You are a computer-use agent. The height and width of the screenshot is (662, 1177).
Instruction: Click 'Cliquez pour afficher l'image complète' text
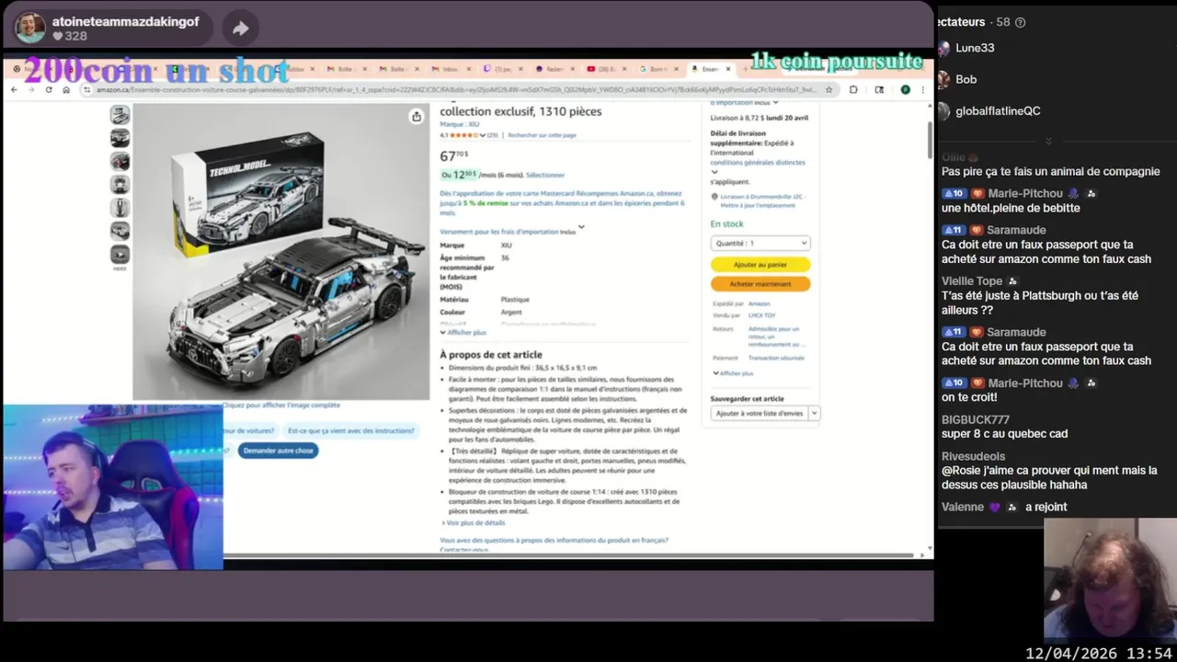pos(281,405)
